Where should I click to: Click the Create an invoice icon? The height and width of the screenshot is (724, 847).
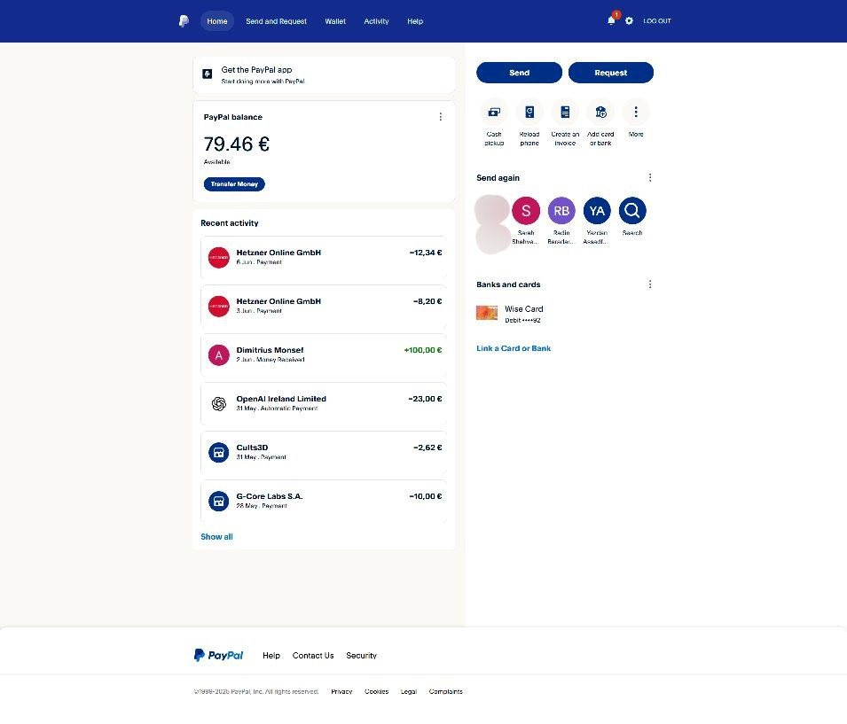pyautogui.click(x=565, y=113)
